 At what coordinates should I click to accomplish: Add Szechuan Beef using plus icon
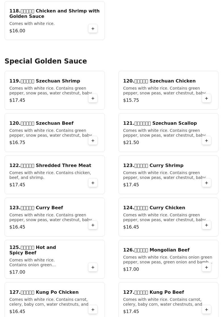click(x=93, y=141)
